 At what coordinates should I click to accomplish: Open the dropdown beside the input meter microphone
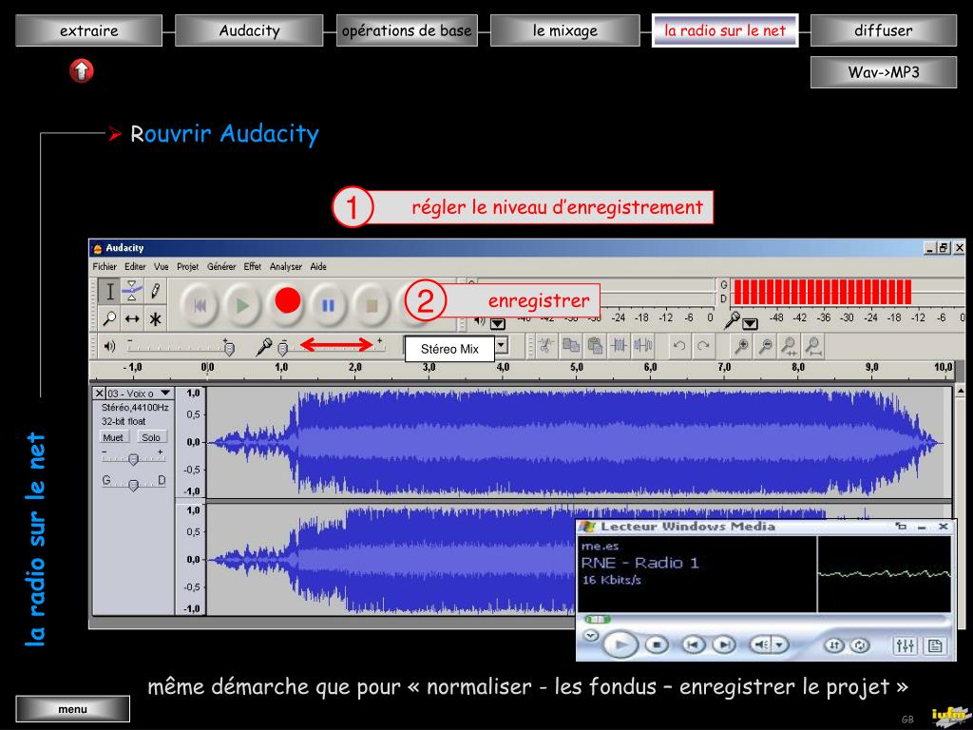(x=751, y=323)
